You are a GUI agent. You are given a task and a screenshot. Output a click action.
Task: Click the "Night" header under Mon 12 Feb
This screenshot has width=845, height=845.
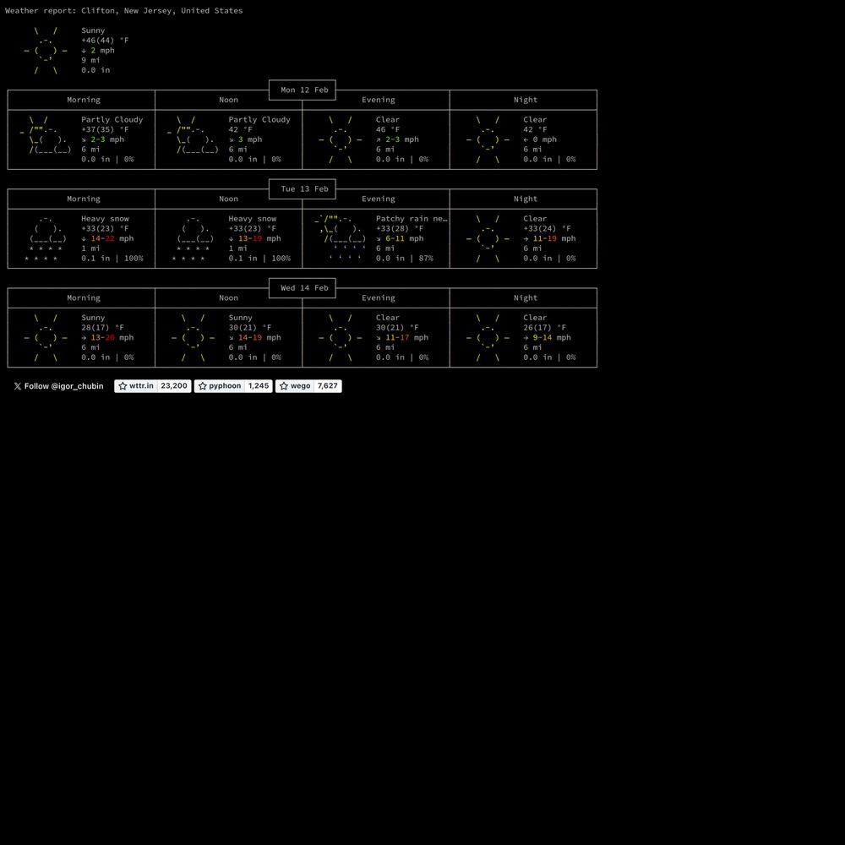(x=526, y=100)
